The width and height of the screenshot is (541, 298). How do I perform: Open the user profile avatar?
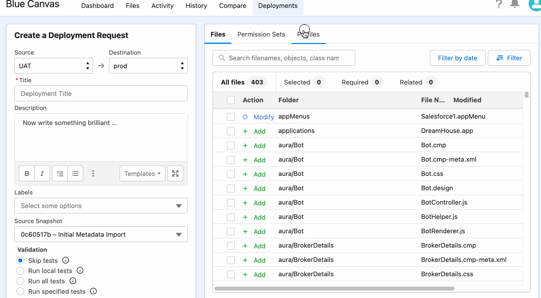pos(535,5)
